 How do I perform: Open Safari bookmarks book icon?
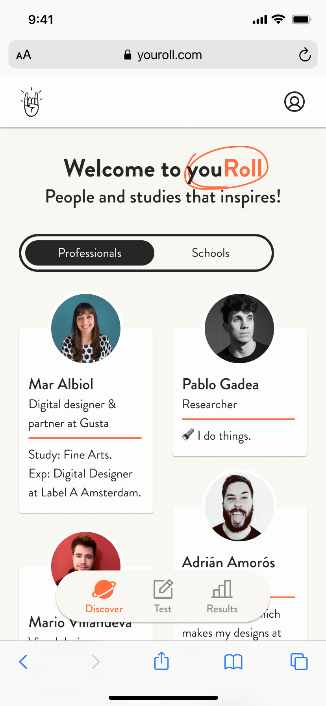233,661
